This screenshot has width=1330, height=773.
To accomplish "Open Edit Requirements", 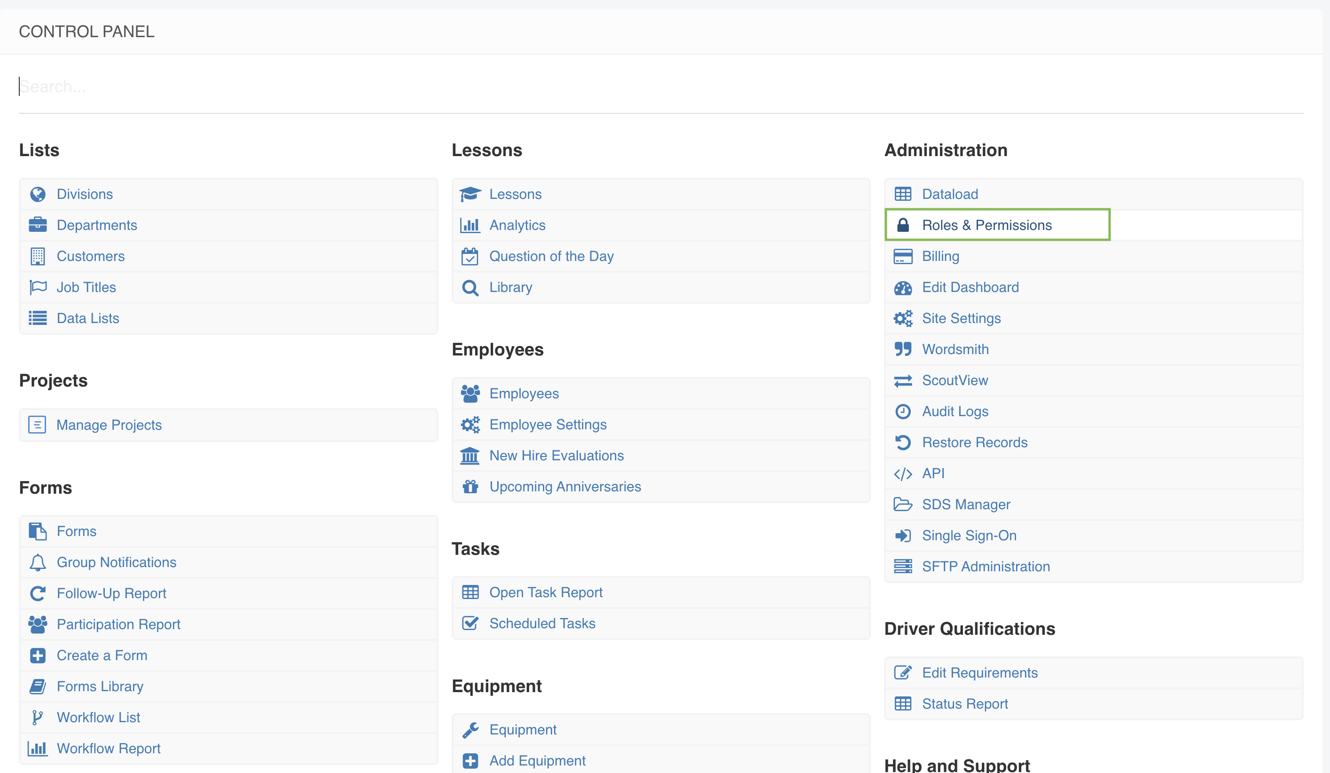I will tap(979, 673).
